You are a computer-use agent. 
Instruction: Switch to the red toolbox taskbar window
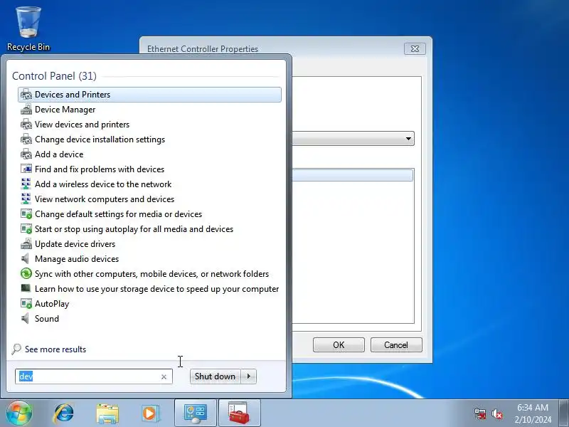click(239, 413)
